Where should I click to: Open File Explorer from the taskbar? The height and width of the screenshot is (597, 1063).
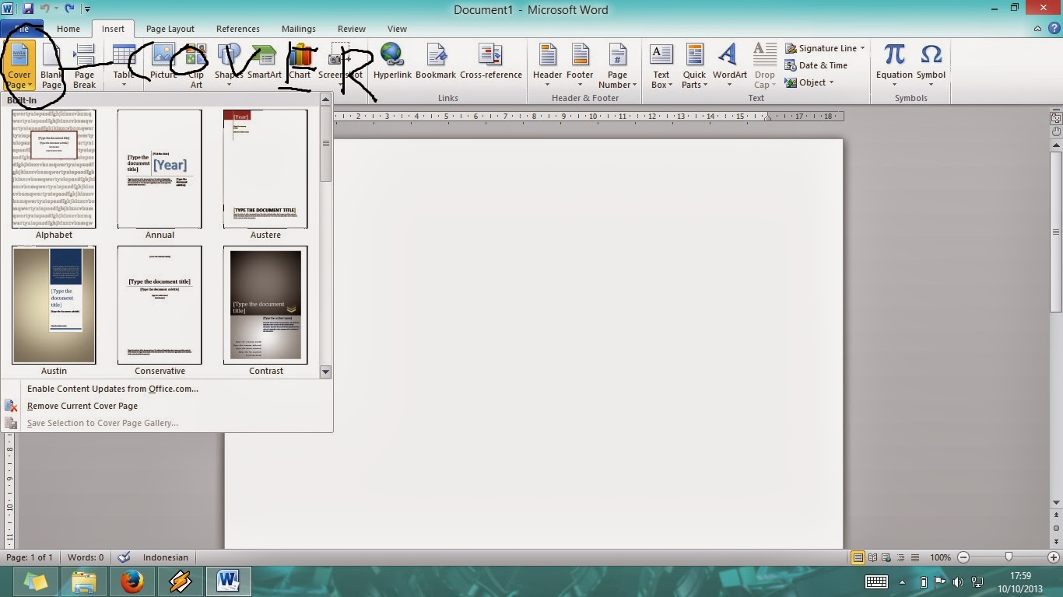(84, 581)
